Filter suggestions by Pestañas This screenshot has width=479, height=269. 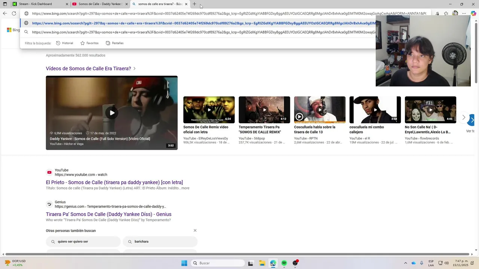(x=115, y=43)
